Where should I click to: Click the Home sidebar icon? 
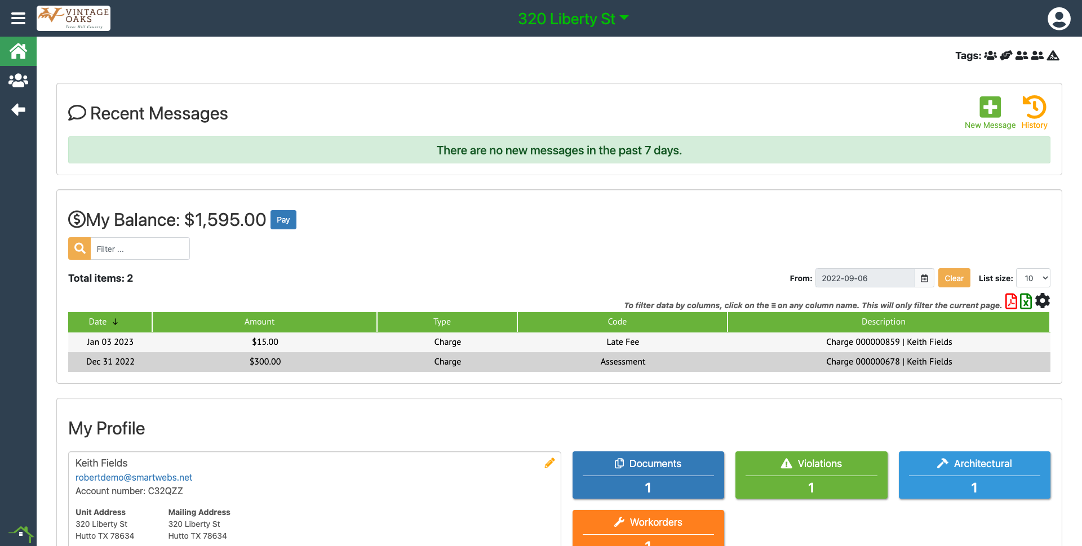pos(18,51)
